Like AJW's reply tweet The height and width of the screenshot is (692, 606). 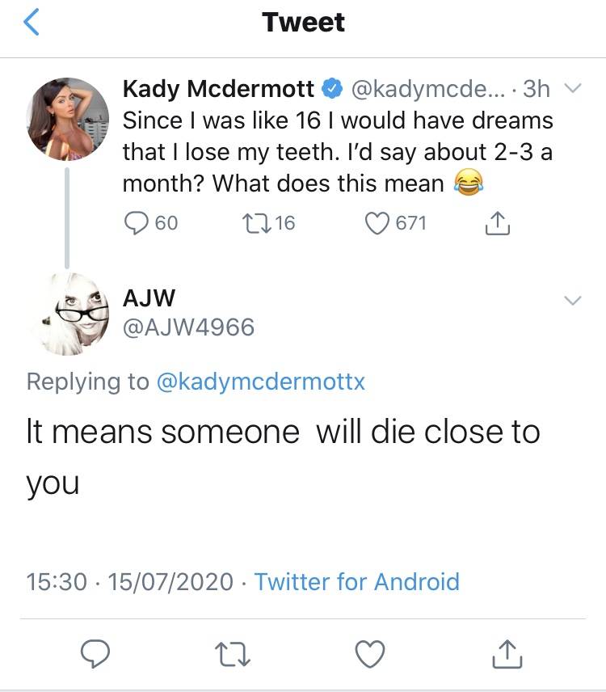[x=370, y=654]
